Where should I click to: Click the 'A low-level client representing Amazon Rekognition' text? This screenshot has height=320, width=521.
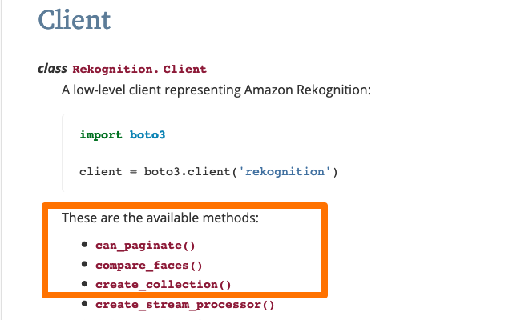coord(216,90)
